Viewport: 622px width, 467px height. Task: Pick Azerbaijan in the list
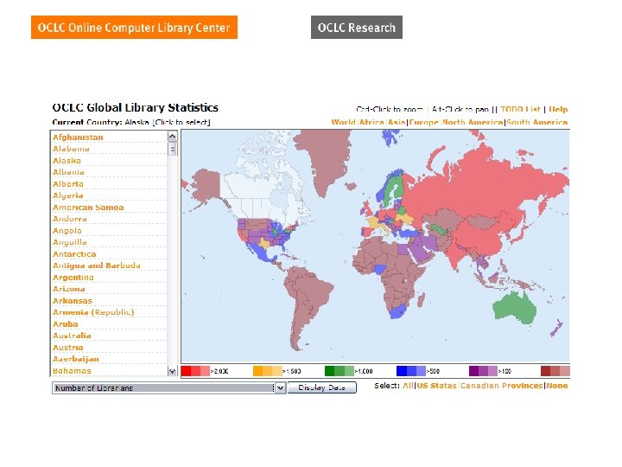pos(76,359)
